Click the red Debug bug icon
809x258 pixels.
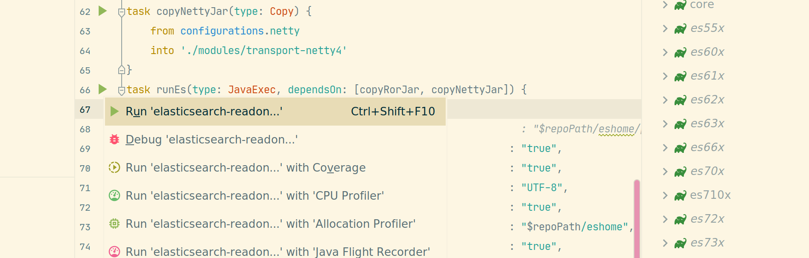(x=114, y=140)
